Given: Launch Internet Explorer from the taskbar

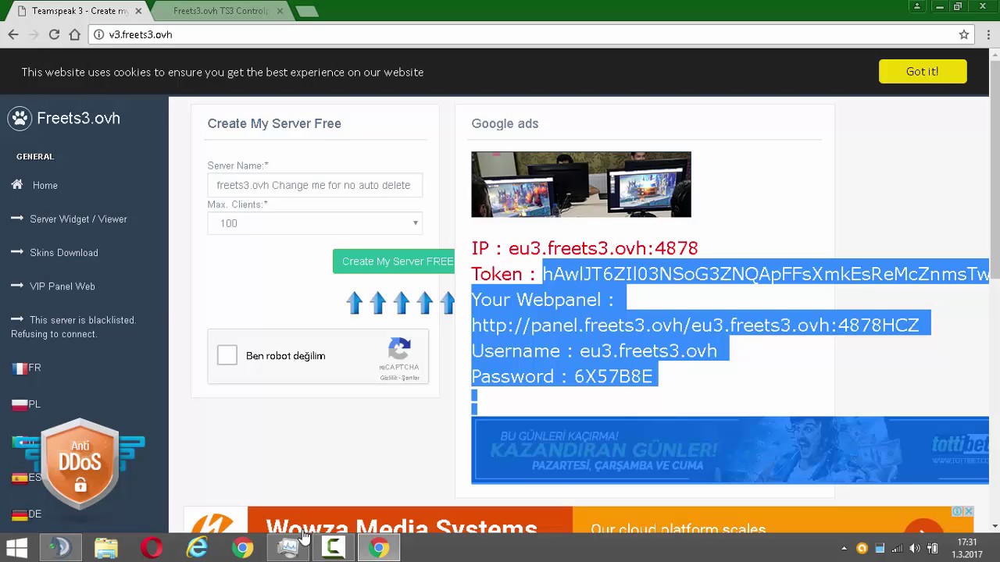Looking at the screenshot, I should tap(197, 548).
